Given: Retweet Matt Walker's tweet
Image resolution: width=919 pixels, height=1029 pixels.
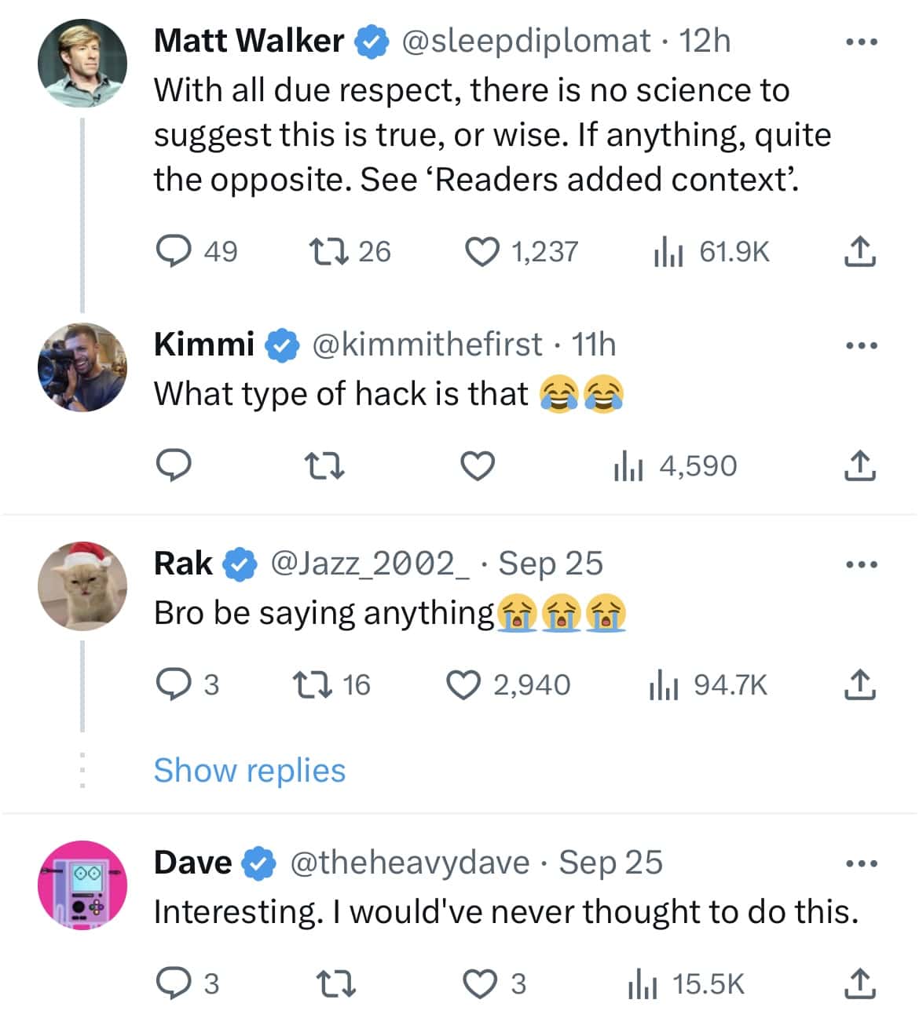Looking at the screenshot, I should click(327, 252).
